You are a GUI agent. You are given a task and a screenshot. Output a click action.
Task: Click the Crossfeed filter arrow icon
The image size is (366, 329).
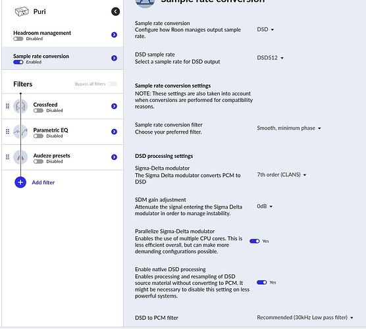pos(114,106)
